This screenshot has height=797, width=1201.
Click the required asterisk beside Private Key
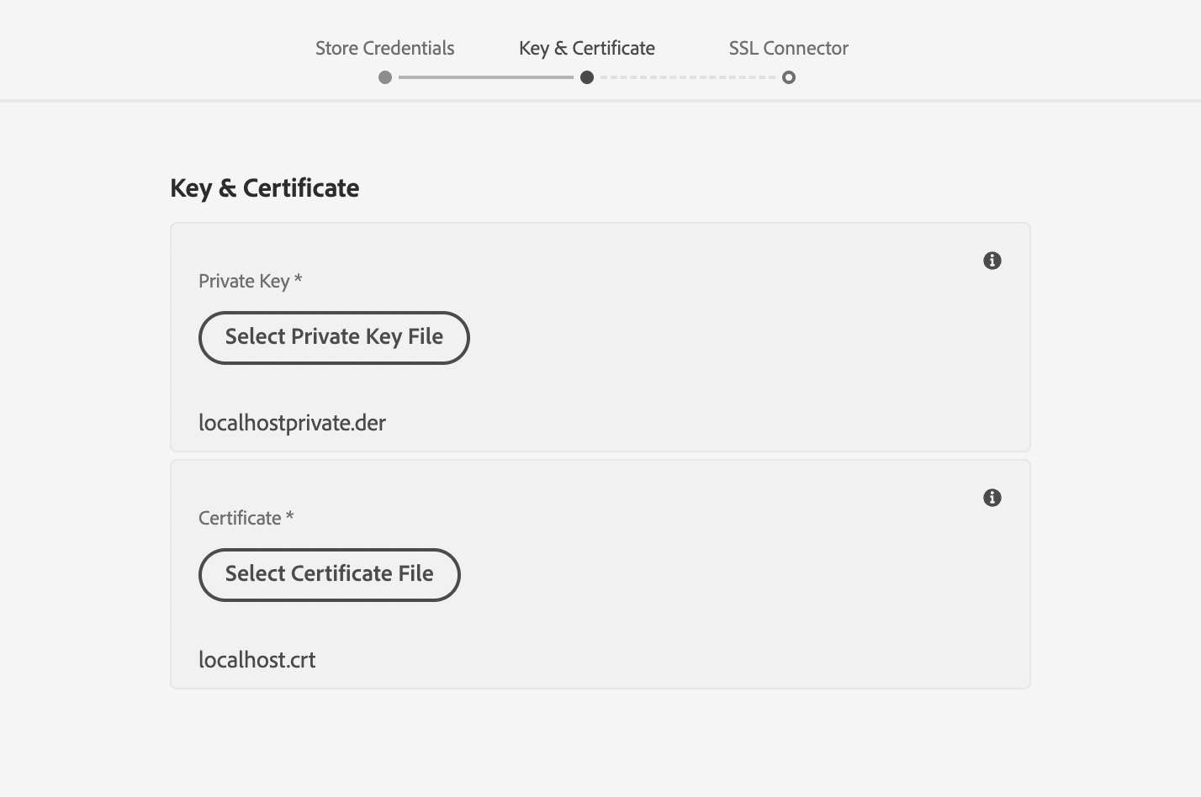coord(298,279)
